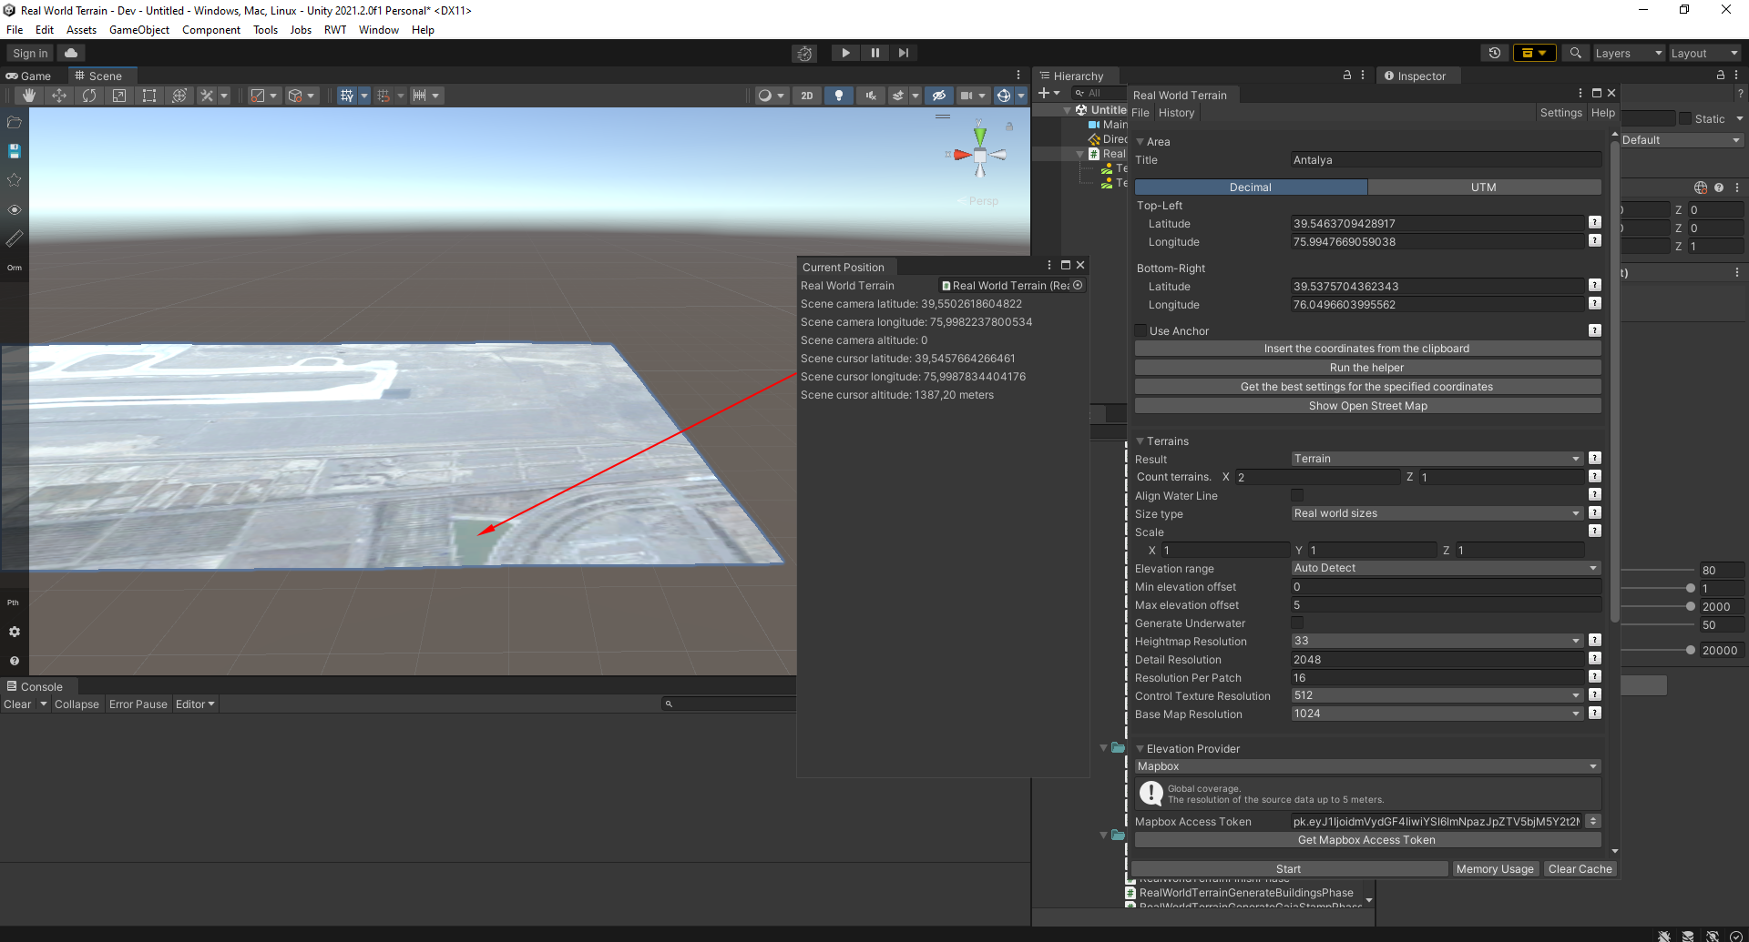The image size is (1749, 942).
Task: Collapse the Terrains section
Action: click(1140, 441)
